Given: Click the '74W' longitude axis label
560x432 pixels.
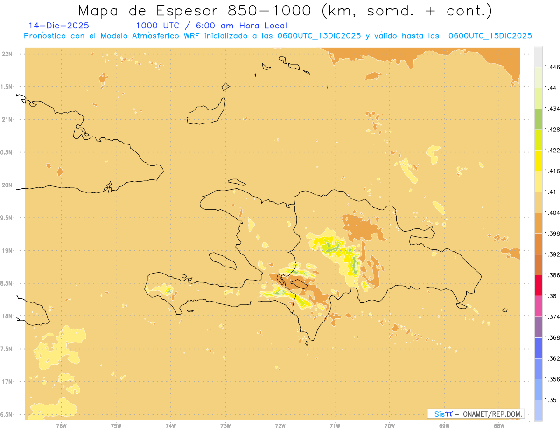Looking at the screenshot, I should 171,425.
